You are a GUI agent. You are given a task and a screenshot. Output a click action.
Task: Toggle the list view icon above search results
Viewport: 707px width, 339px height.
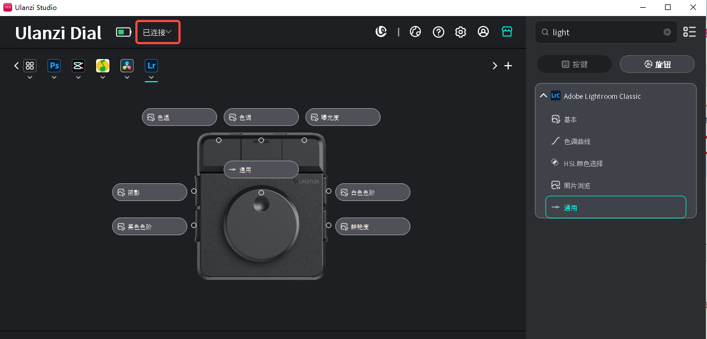tap(689, 31)
